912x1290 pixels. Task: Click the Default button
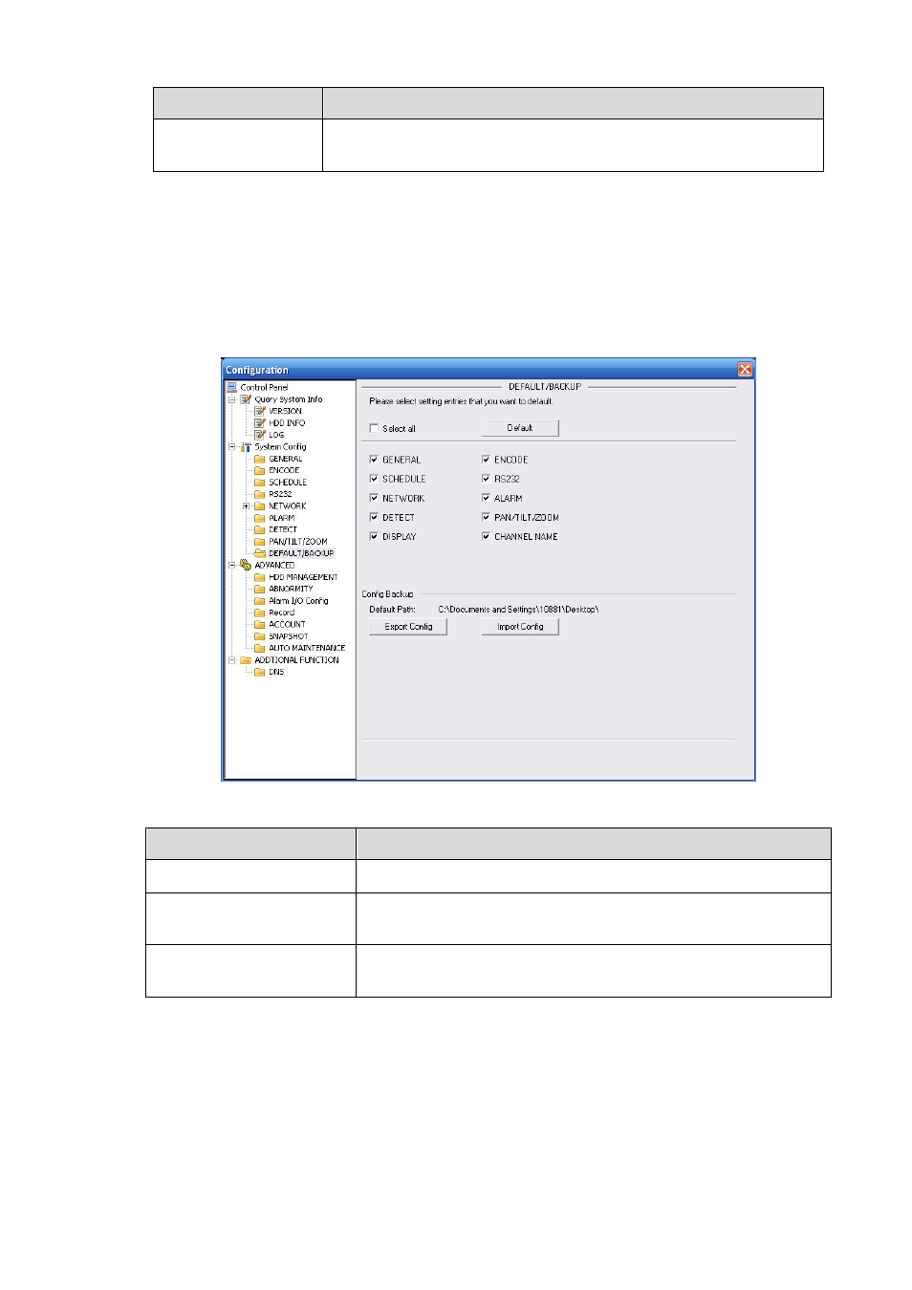click(x=520, y=428)
